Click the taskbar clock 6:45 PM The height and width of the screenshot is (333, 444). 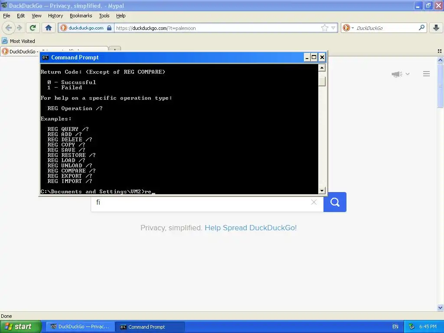(x=428, y=327)
